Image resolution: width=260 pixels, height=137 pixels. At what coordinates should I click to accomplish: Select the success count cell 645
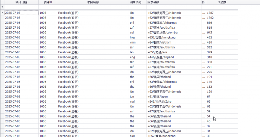[x=222, y=32]
